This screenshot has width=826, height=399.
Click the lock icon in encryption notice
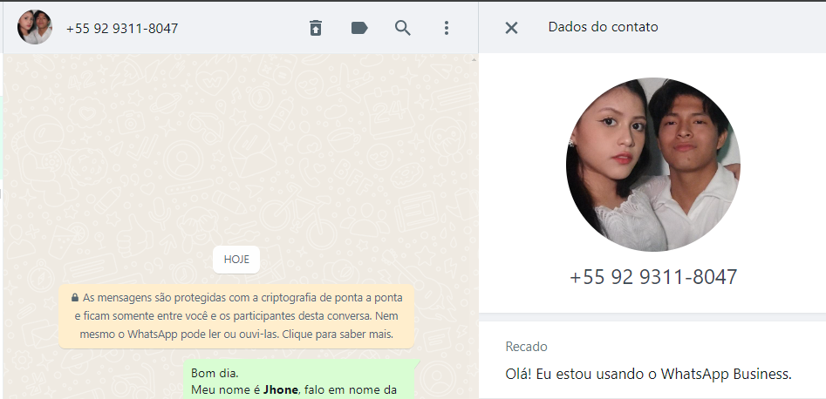[75, 298]
